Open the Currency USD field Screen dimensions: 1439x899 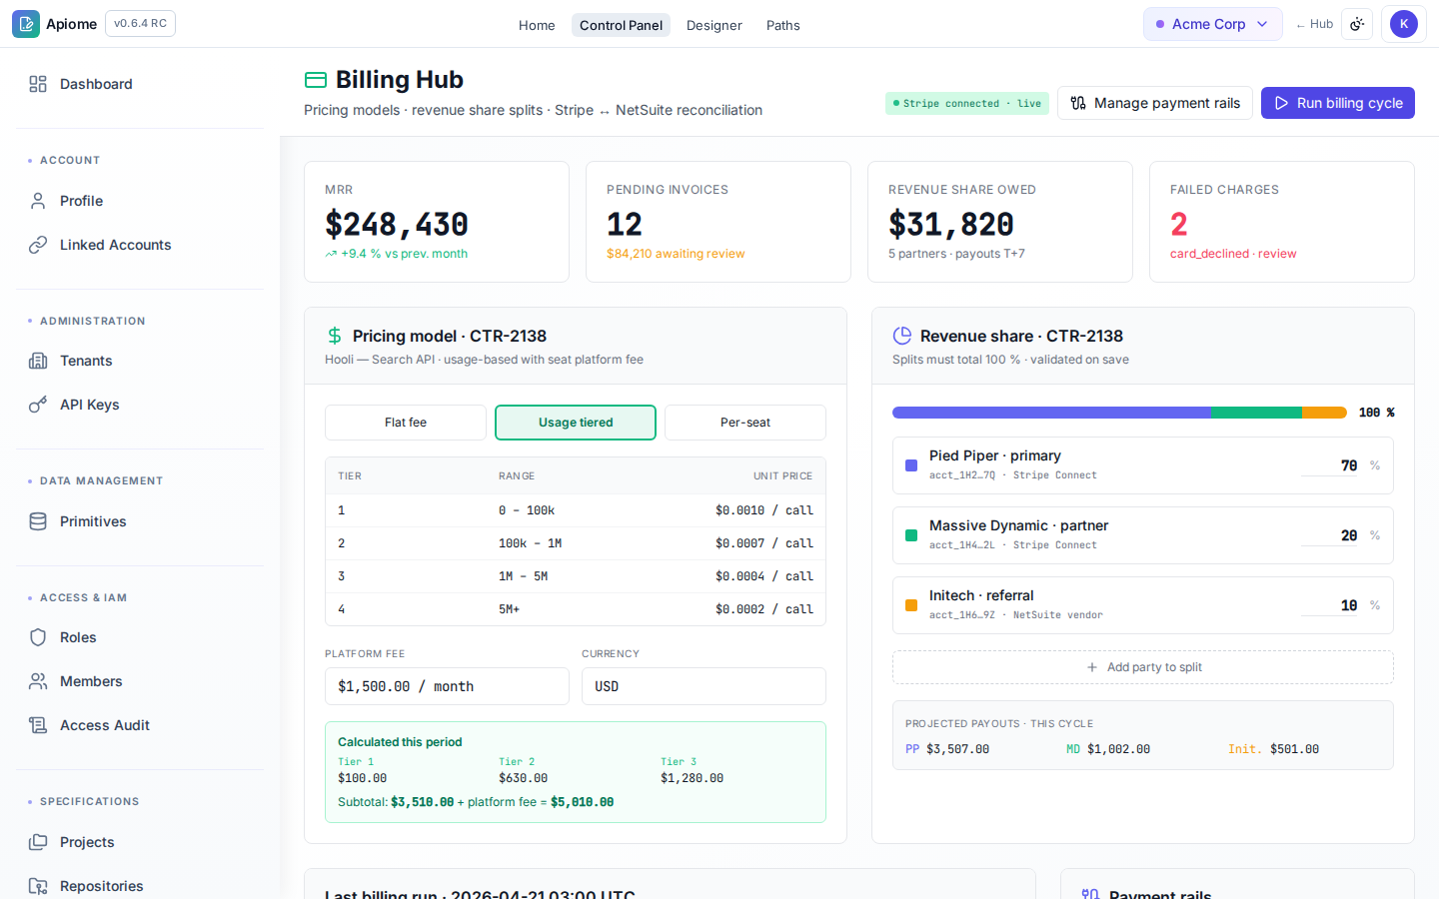click(704, 686)
